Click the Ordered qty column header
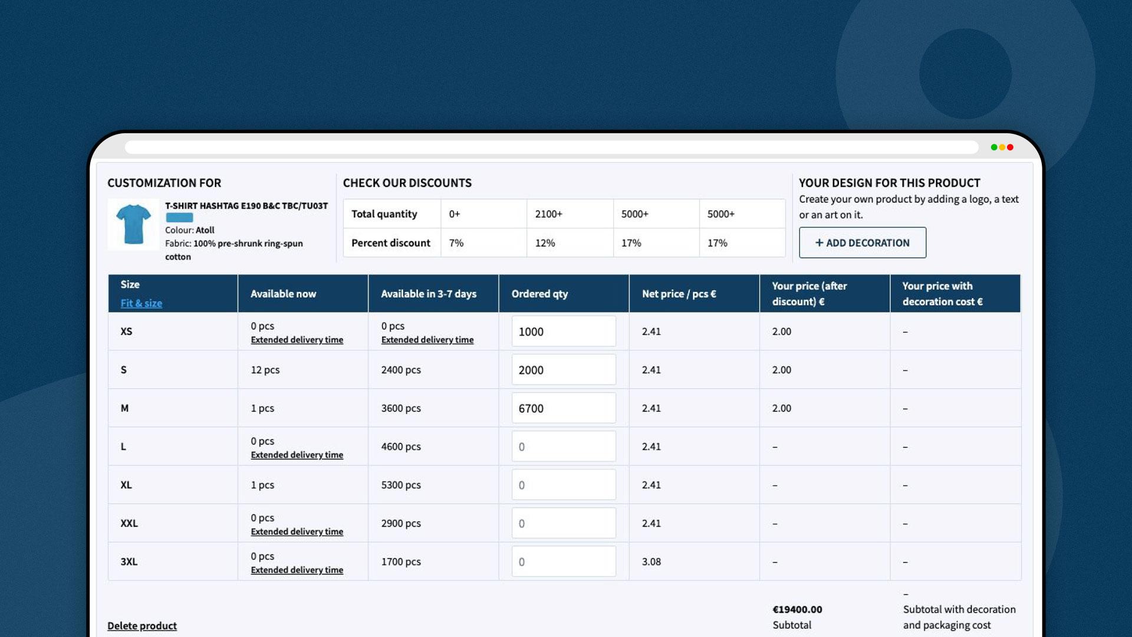Image resolution: width=1132 pixels, height=637 pixels. click(563, 293)
